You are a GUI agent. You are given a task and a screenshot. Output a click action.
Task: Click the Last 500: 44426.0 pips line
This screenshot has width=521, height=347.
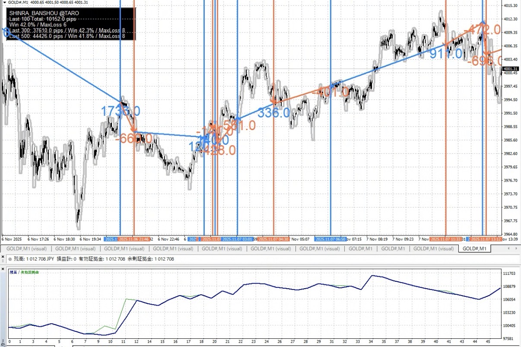pyautogui.click(x=67, y=36)
